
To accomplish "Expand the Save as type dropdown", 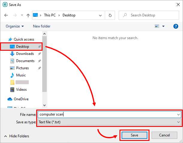I will pos(179,122).
